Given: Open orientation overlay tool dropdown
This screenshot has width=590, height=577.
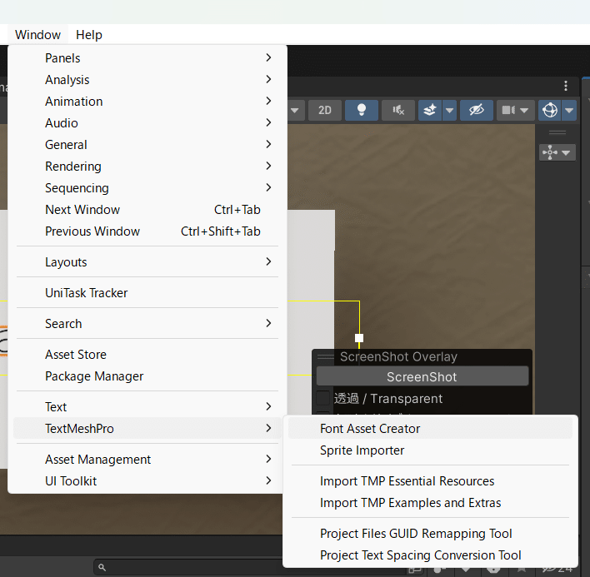Looking at the screenshot, I should pyautogui.click(x=557, y=152).
